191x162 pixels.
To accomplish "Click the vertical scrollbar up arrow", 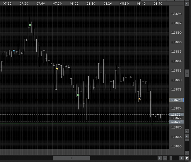I will (187, 4).
